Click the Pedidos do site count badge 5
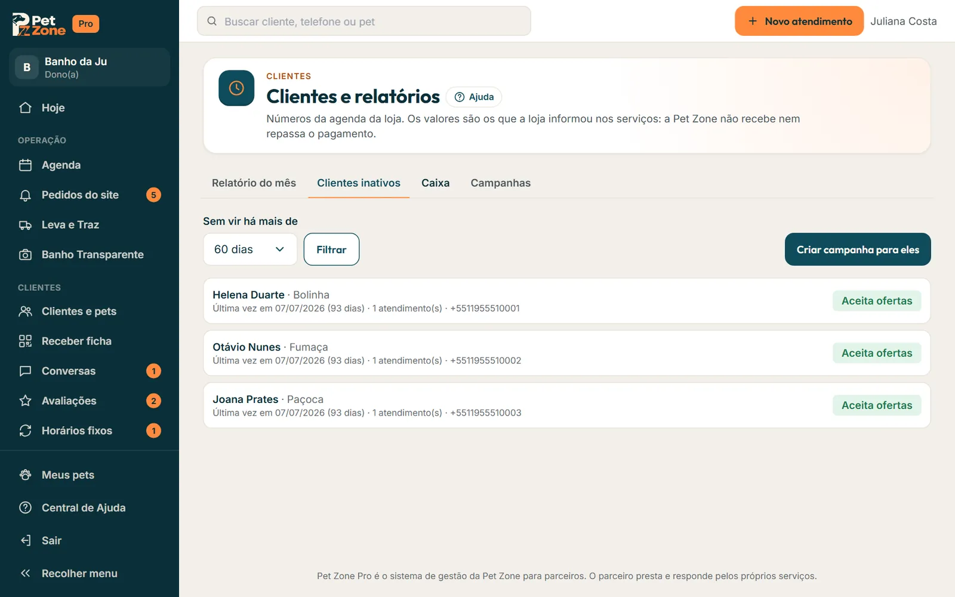 tap(153, 195)
